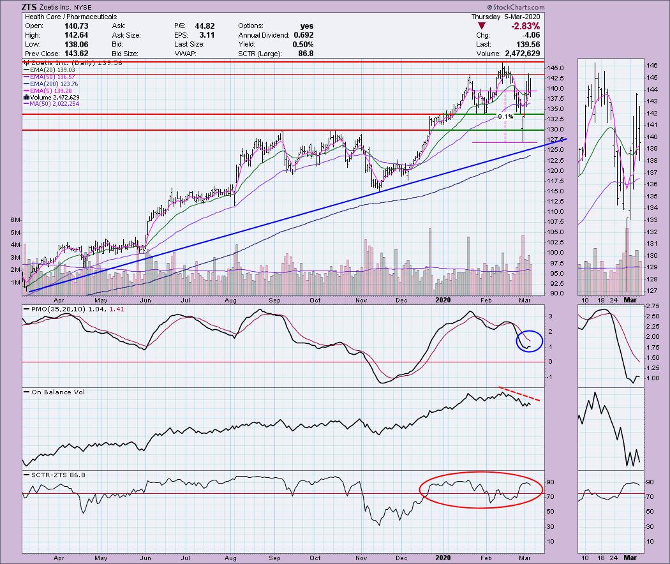Click the MA(50) 2,022,254 volume legend entry
This screenshot has height=564, width=670.
(52, 104)
